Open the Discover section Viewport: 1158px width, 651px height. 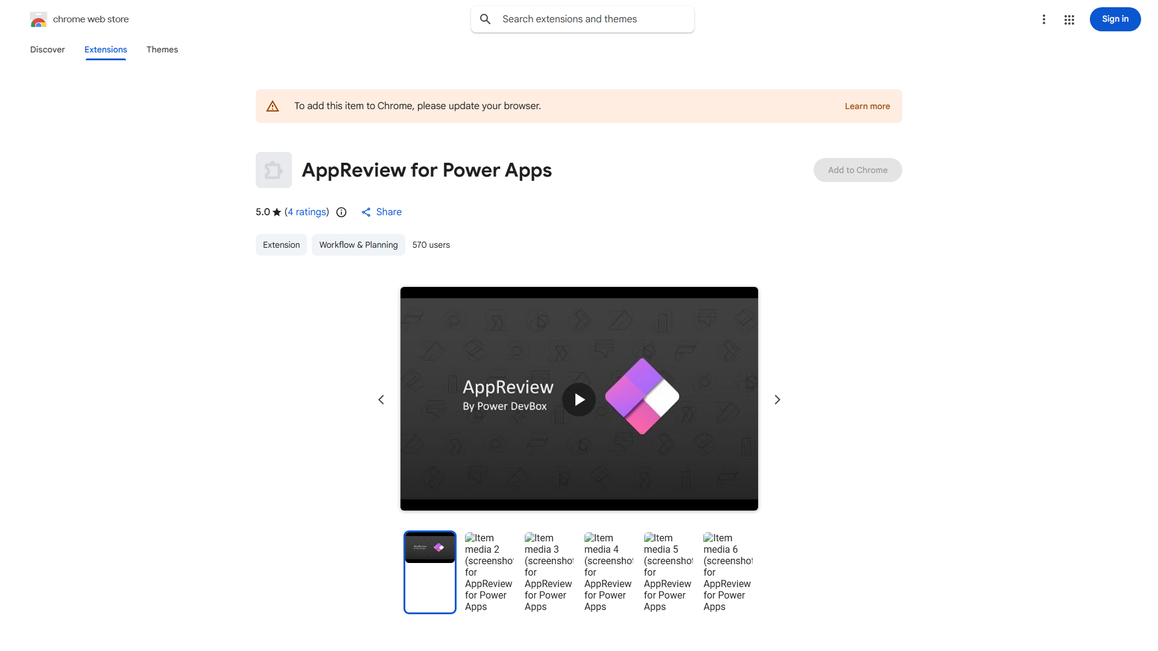[x=47, y=49]
